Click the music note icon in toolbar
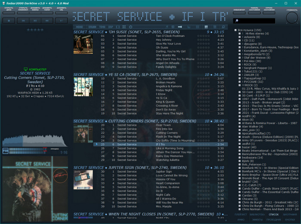The height and width of the screenshot is (224, 301). tap(167, 27)
